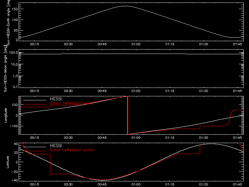Select the 100.0 tick on Moon angle plot
Image resolution: width=249 pixels, height=187 pixels.
coord(14,53)
